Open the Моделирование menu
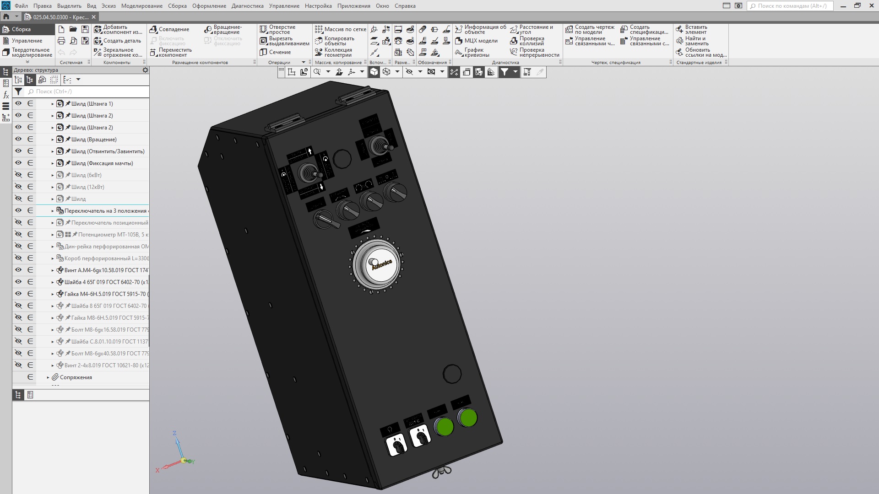 click(x=141, y=6)
